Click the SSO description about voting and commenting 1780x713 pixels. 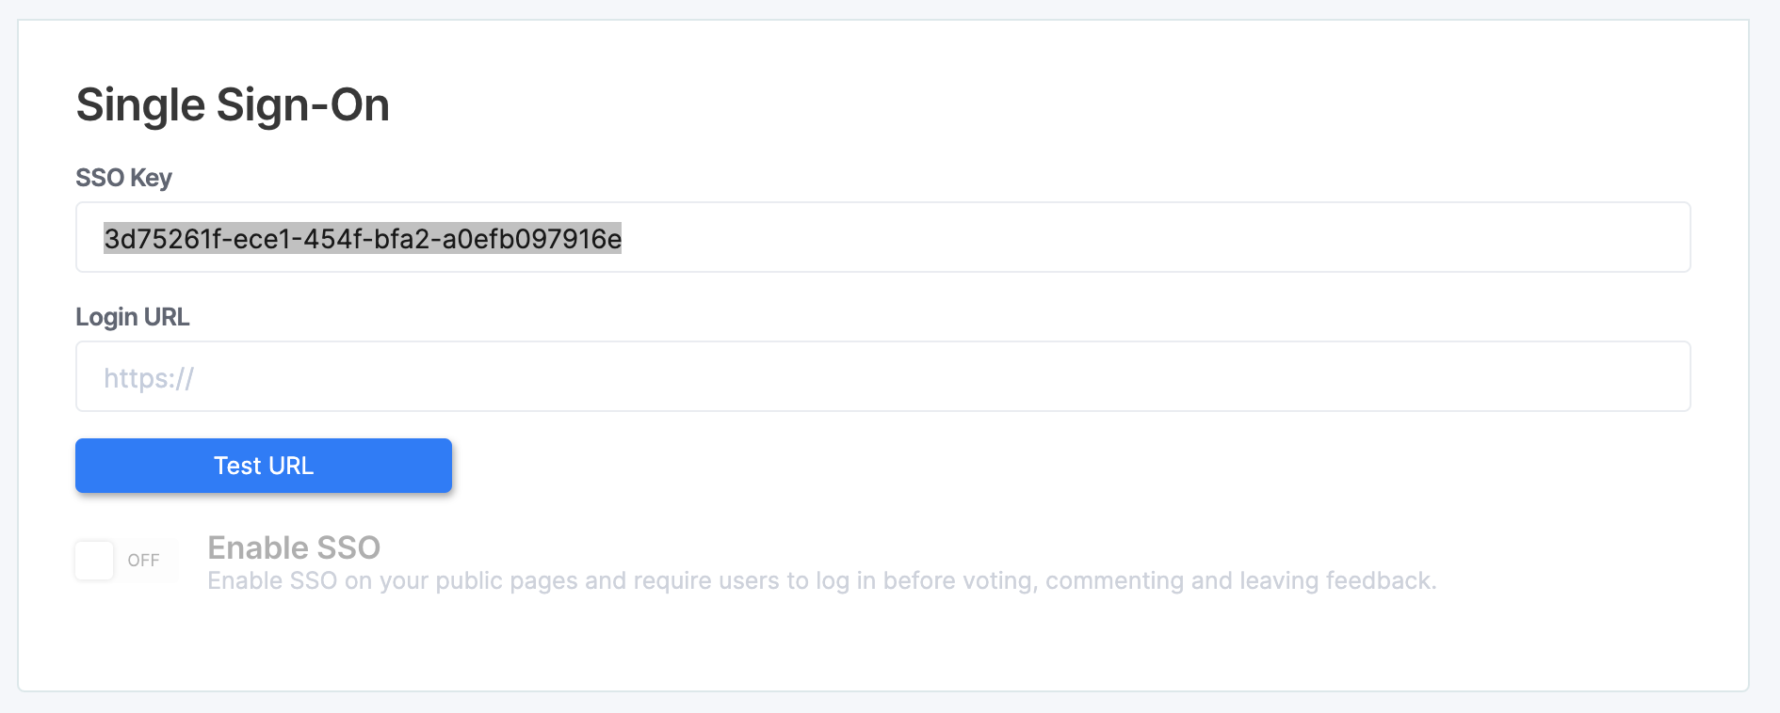[821, 580]
